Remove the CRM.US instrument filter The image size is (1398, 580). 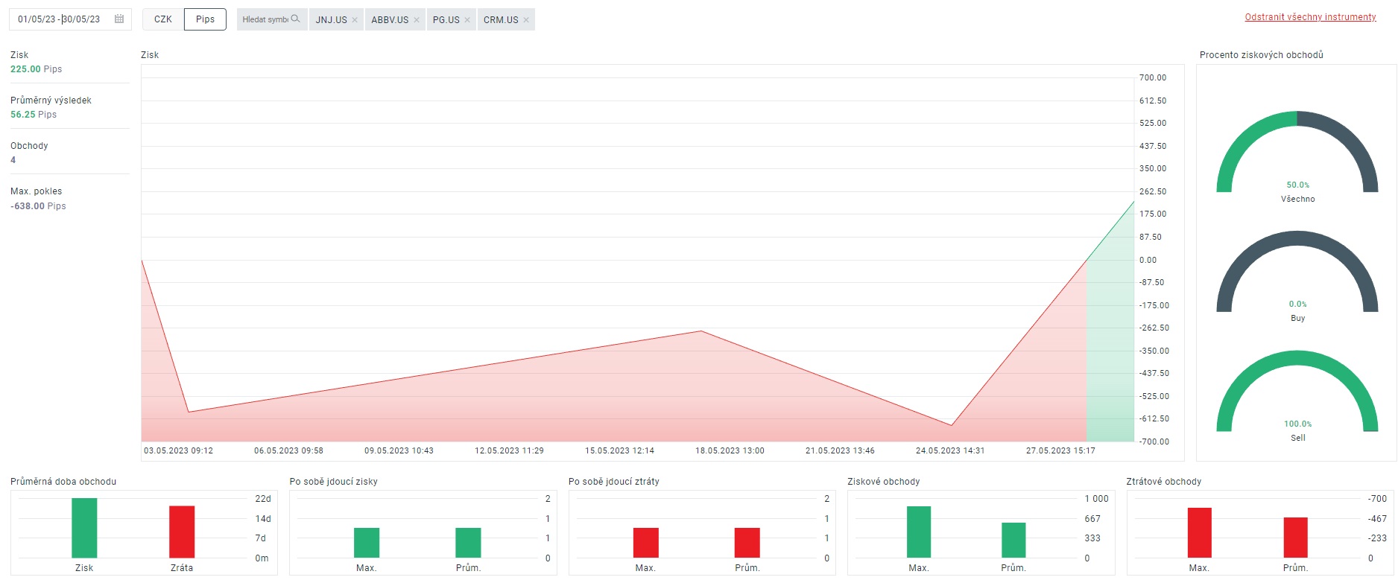coord(526,20)
